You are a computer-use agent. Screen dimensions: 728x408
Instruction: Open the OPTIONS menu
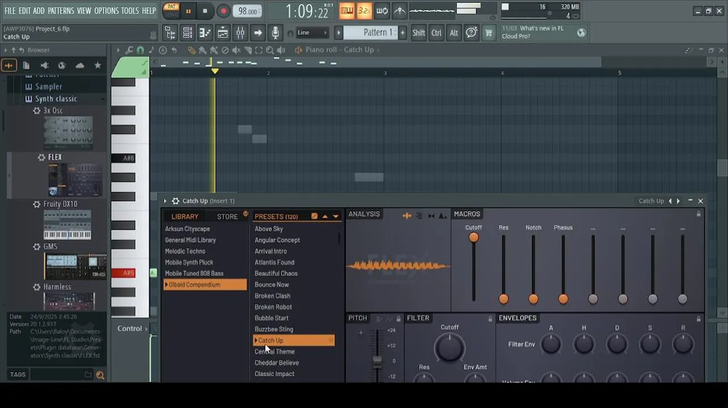point(106,11)
